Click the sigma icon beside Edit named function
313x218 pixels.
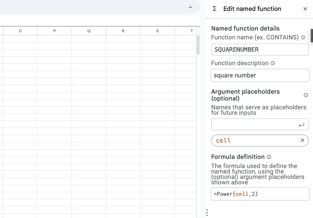tap(215, 8)
